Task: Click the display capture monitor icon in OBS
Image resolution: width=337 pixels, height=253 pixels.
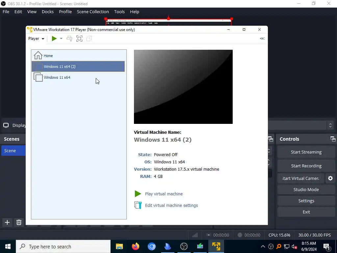Action: 6,125
